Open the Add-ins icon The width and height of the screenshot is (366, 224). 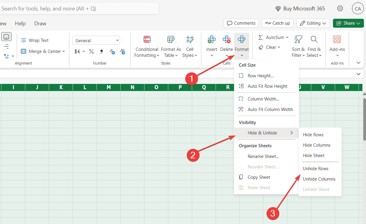337,39
